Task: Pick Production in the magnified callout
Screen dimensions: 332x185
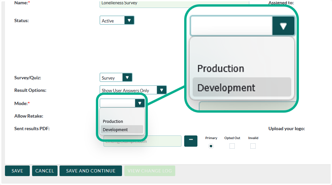Action: coord(221,68)
